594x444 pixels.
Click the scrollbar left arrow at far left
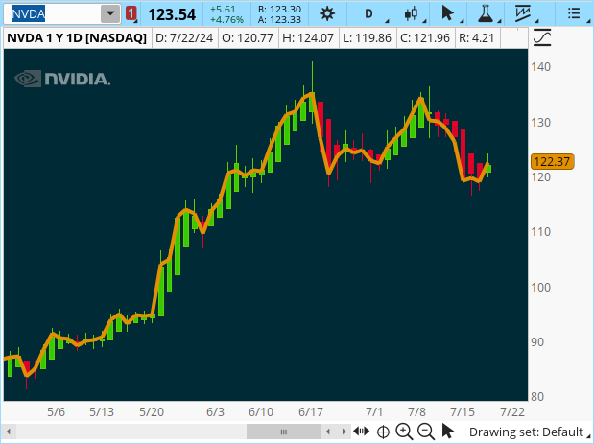[x=9, y=432]
